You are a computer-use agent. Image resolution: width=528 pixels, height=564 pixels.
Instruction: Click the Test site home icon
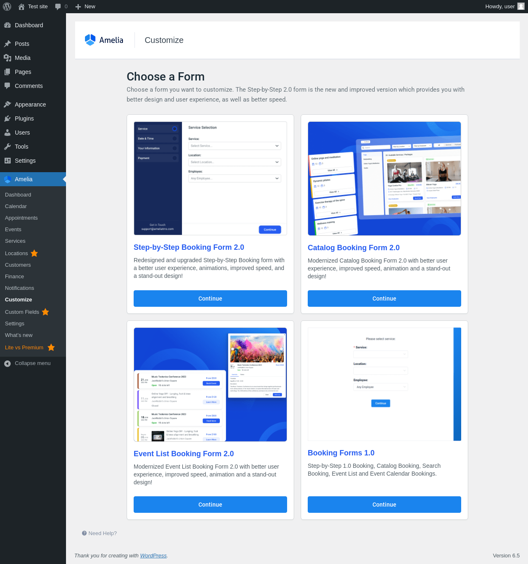(x=21, y=7)
